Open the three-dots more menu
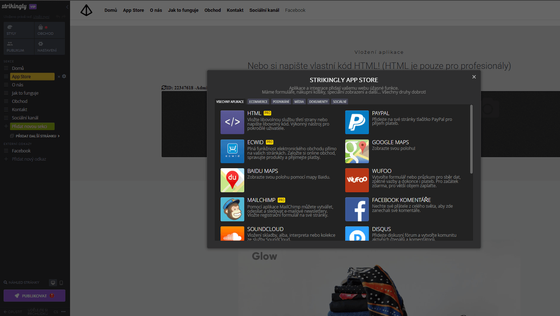560x316 pixels. tap(63, 311)
